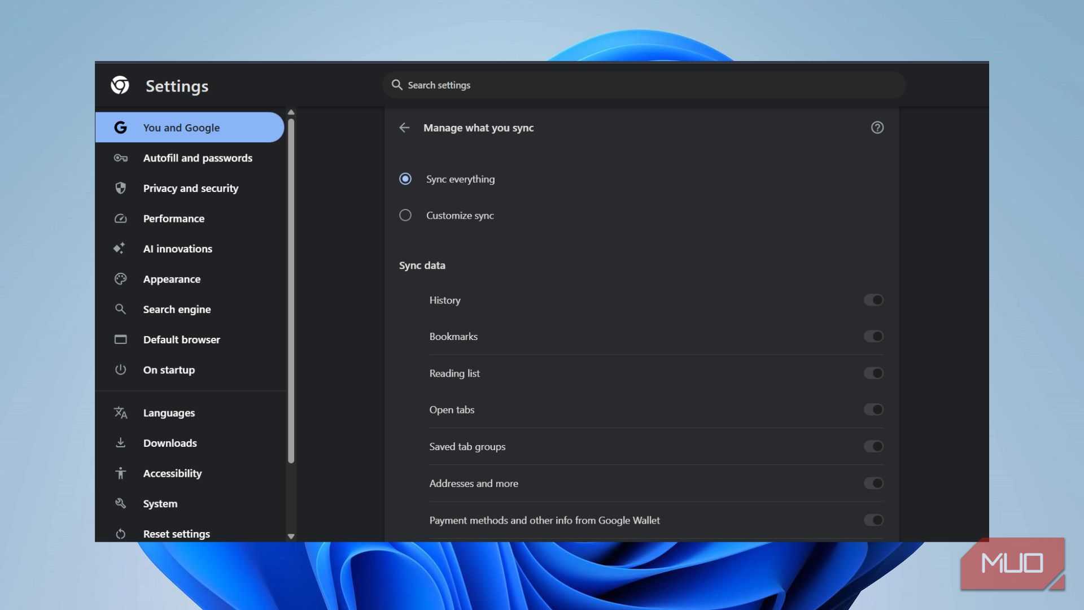Click the Chrome logo next to Settings

click(x=120, y=85)
